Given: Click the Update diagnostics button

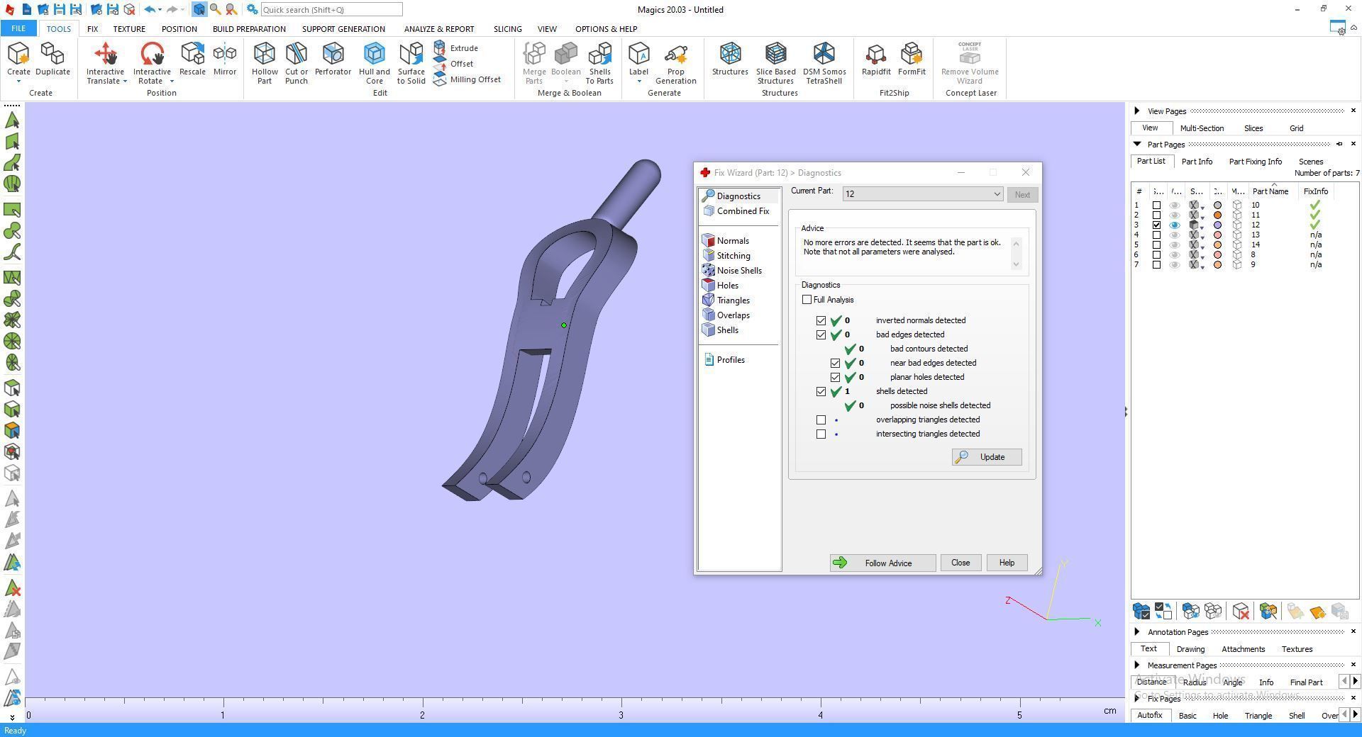Looking at the screenshot, I should pos(987,457).
